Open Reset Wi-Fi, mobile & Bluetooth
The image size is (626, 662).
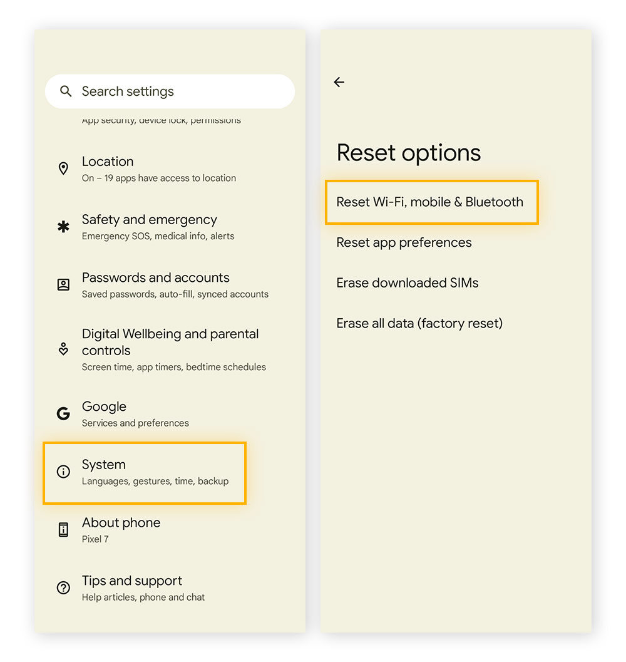(x=430, y=202)
